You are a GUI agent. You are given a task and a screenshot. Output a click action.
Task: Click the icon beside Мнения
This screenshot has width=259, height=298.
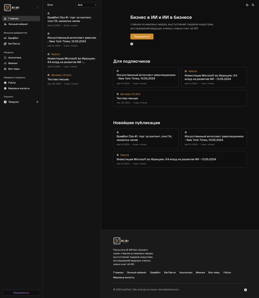5,63
